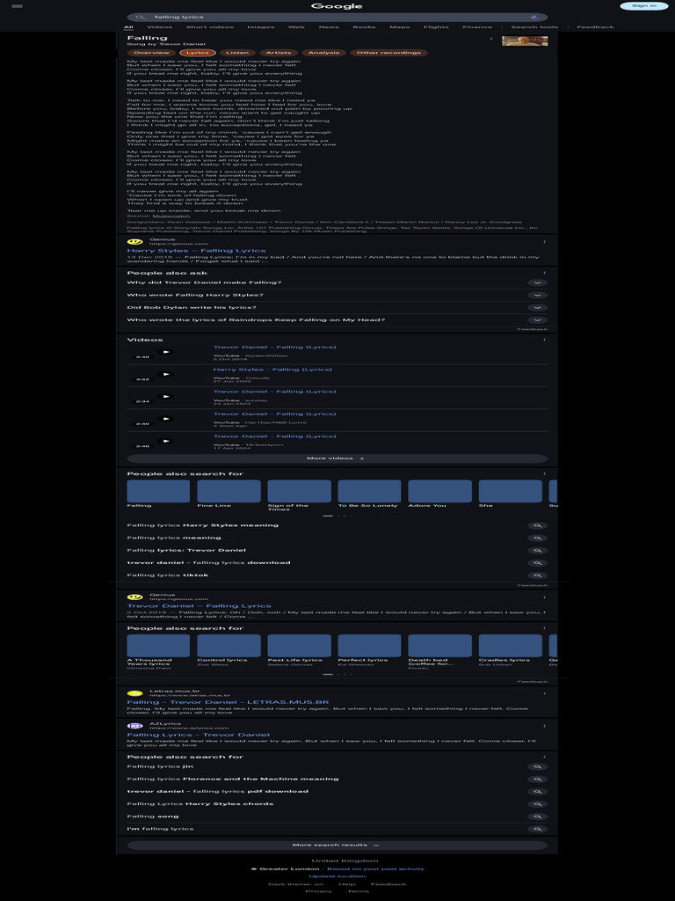Expand Why did Trevor Daniel make Falling?

pyautogui.click(x=337, y=282)
